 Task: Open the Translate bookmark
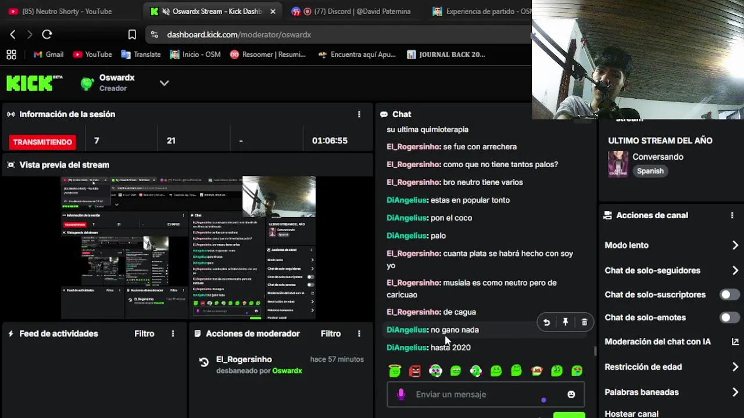[x=141, y=55]
